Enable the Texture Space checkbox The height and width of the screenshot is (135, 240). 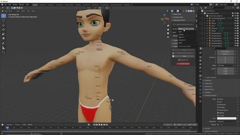point(218,110)
